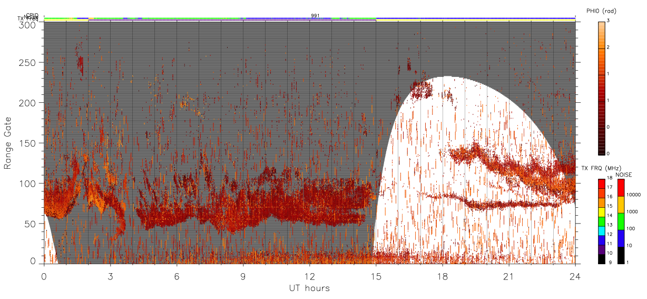Click the '2' label on PHI0 colorbar
The width and height of the screenshot is (647, 299).
pyautogui.click(x=608, y=47)
